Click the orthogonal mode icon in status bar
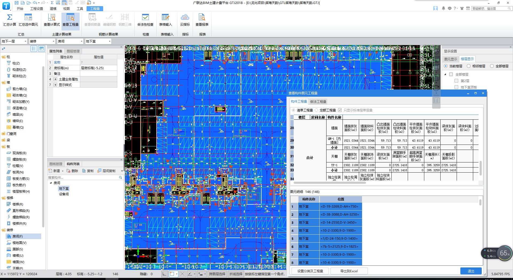The image size is (513, 280). 164,274
